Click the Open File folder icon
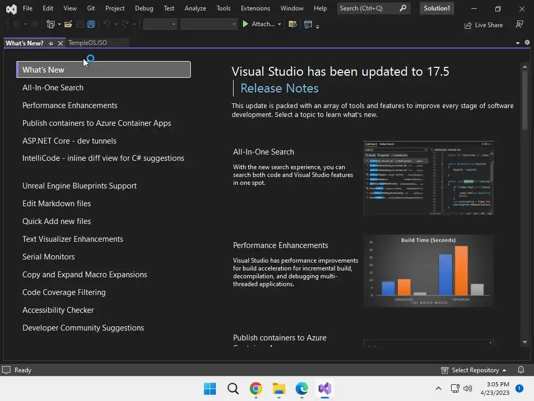Screen dimensions: 534x401 click(68, 24)
